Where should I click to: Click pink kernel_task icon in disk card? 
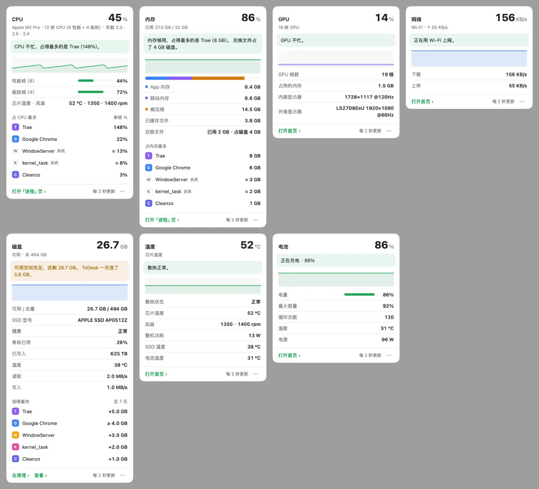coord(15,447)
